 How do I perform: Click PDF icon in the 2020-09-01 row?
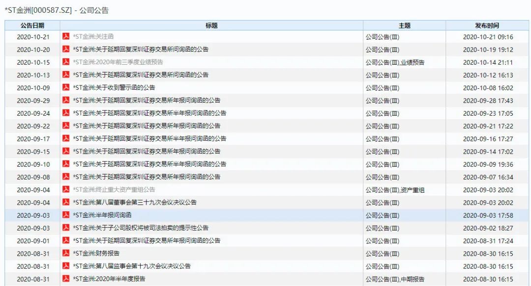[x=66, y=240]
